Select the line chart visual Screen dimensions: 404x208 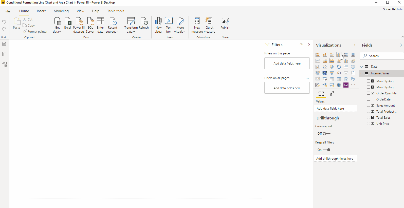317,61
